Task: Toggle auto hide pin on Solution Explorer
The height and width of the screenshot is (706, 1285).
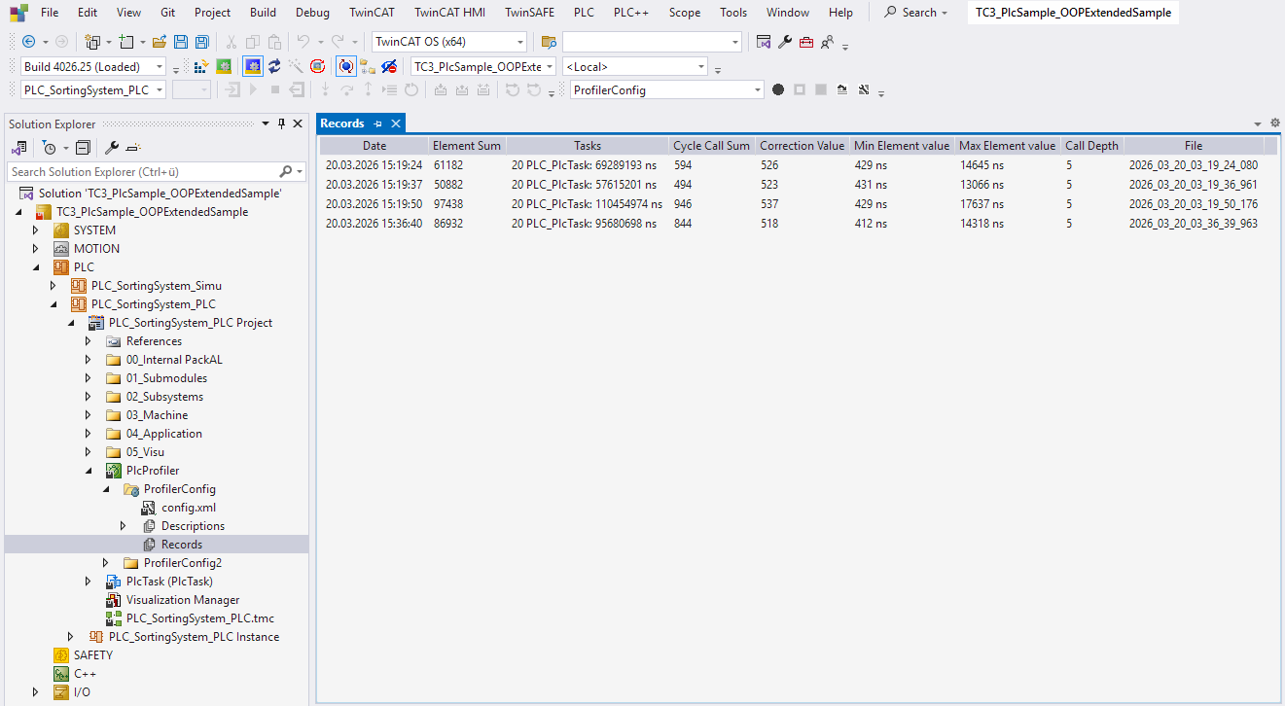Action: (x=282, y=124)
